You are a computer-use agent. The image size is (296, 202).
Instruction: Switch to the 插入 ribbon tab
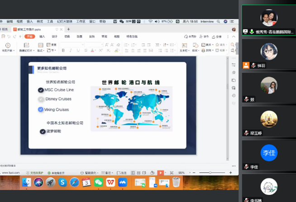tap(42, 37)
